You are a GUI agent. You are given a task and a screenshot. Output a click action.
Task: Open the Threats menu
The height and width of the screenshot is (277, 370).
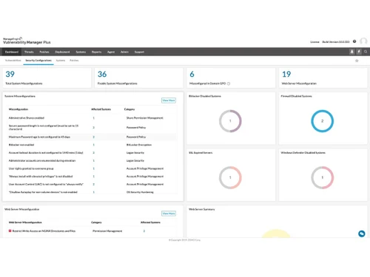[x=29, y=52]
